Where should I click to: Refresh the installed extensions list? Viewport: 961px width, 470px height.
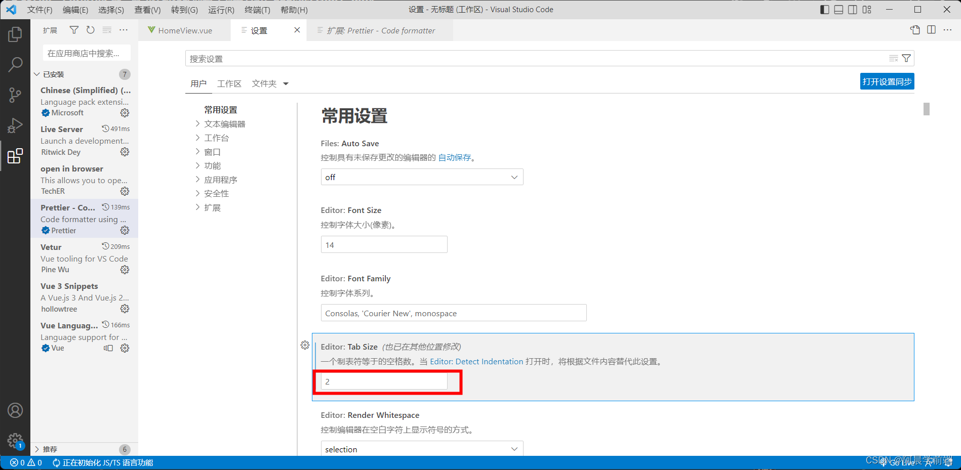90,30
